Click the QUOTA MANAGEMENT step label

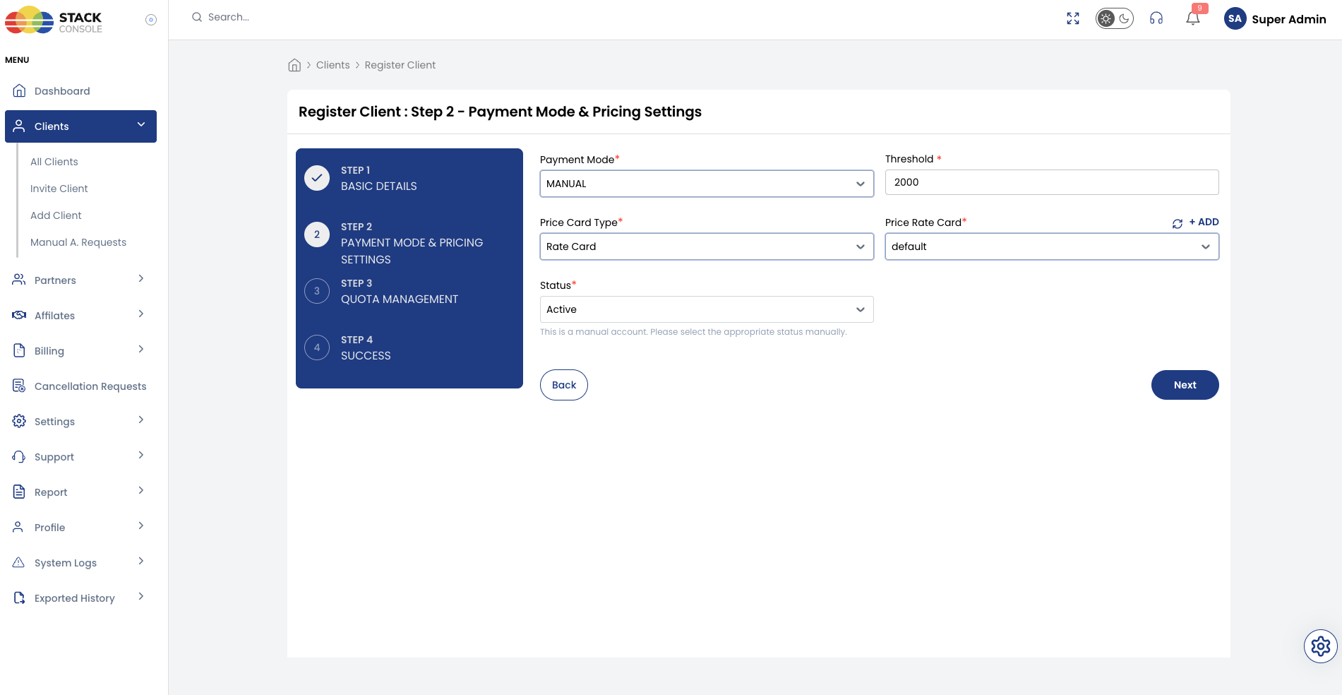(x=400, y=299)
